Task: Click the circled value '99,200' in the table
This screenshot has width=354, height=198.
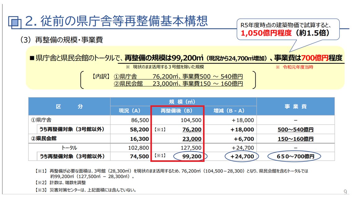Action: [x=192, y=156]
